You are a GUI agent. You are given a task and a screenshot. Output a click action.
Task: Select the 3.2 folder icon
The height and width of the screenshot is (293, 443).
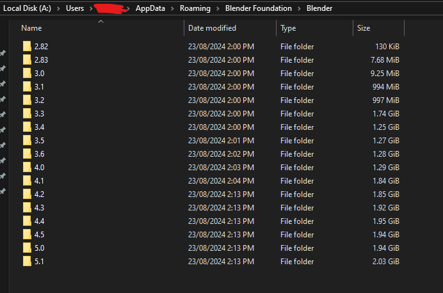(27, 100)
